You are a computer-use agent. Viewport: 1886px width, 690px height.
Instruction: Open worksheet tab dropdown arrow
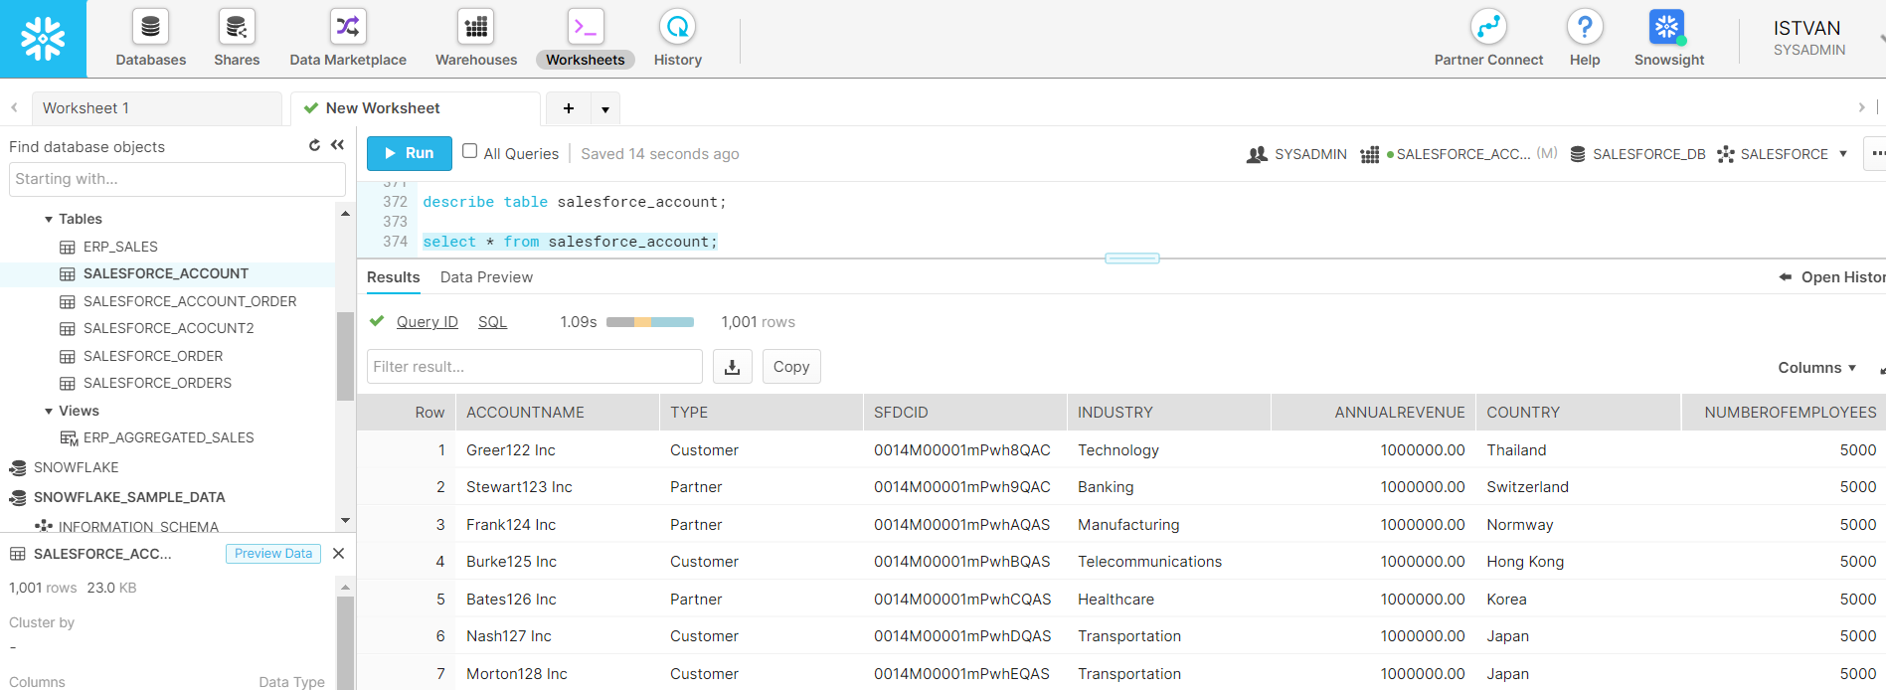[605, 109]
